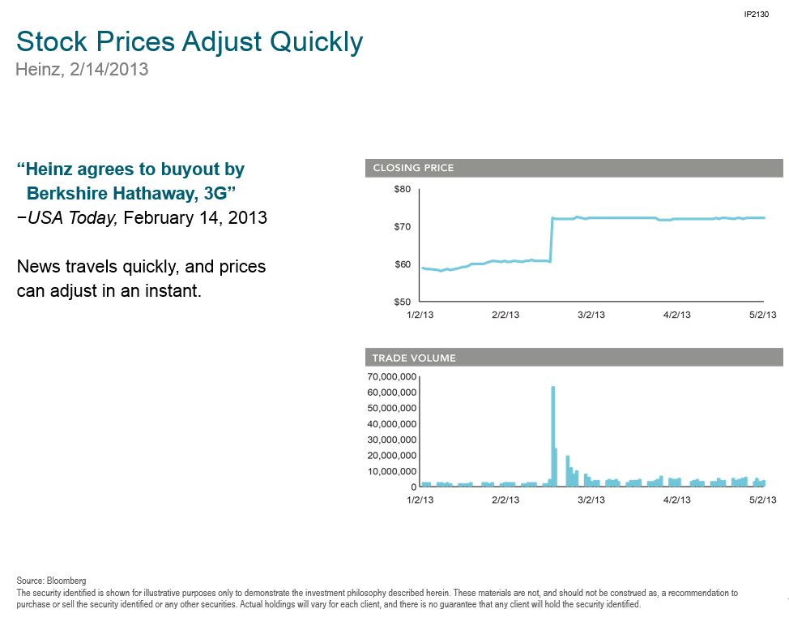Click the '20,000,000' volume axis label

[392, 456]
